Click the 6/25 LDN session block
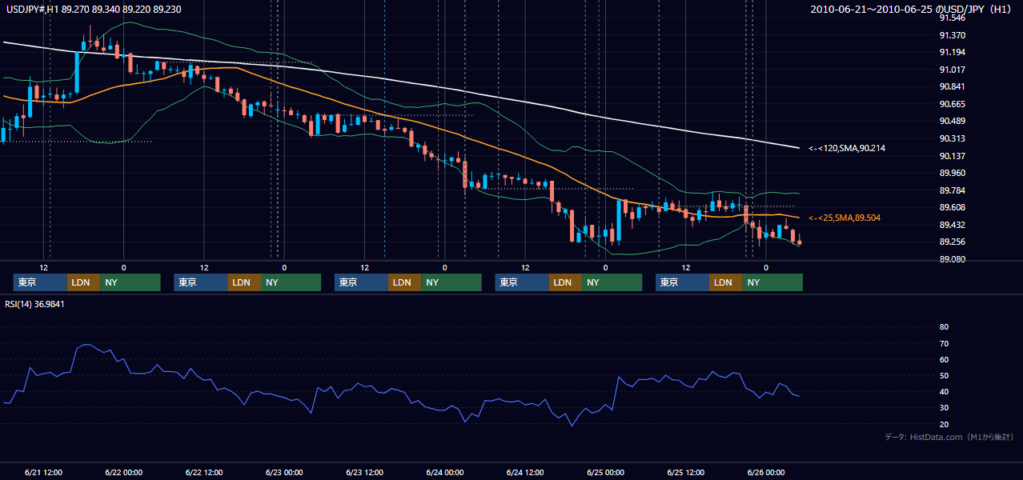 click(x=725, y=282)
